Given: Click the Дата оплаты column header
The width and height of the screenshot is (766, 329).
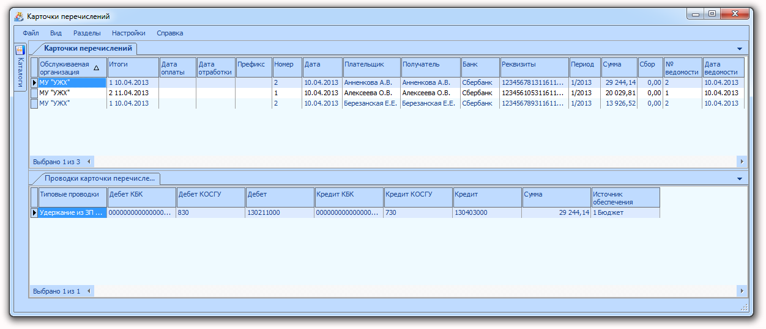Looking at the screenshot, I should click(x=178, y=68).
